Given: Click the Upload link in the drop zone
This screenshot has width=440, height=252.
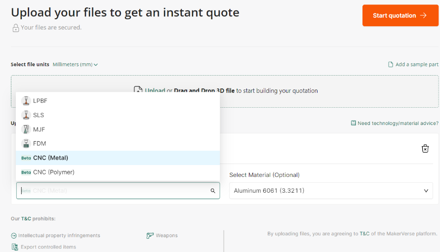Looking at the screenshot, I should 155,90.
